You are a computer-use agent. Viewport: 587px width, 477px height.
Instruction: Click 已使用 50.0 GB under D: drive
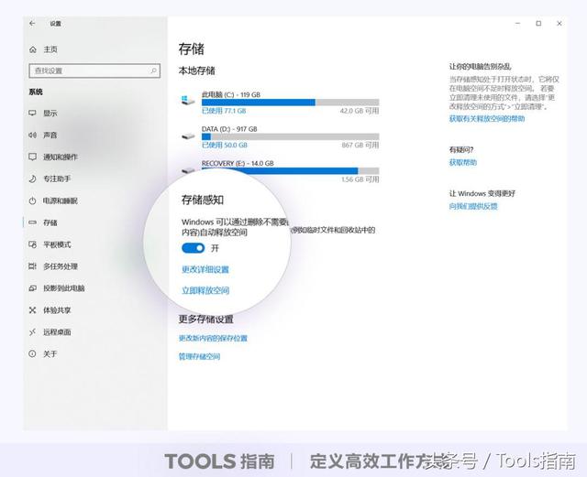click(224, 145)
